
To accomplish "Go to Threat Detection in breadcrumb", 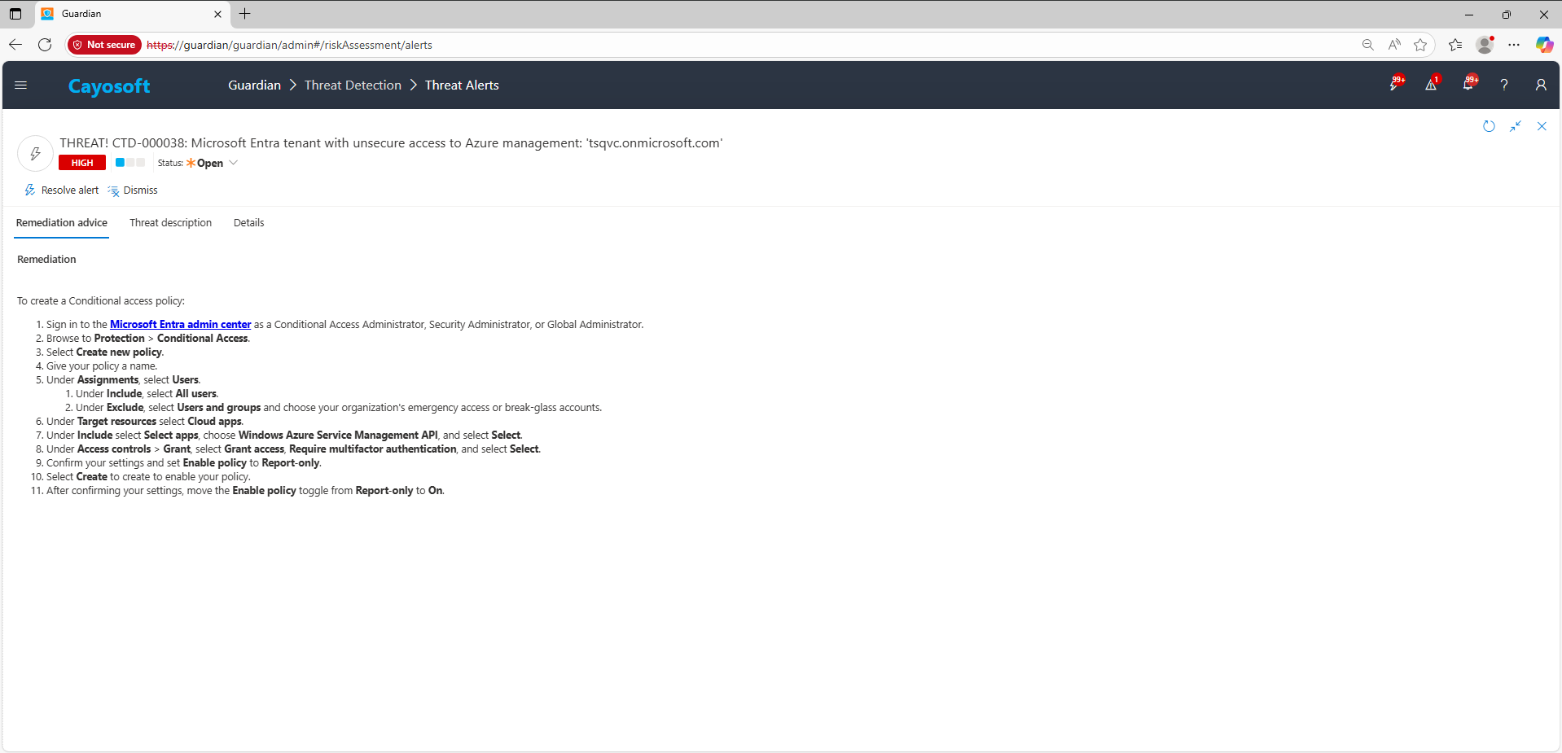I will (x=353, y=85).
